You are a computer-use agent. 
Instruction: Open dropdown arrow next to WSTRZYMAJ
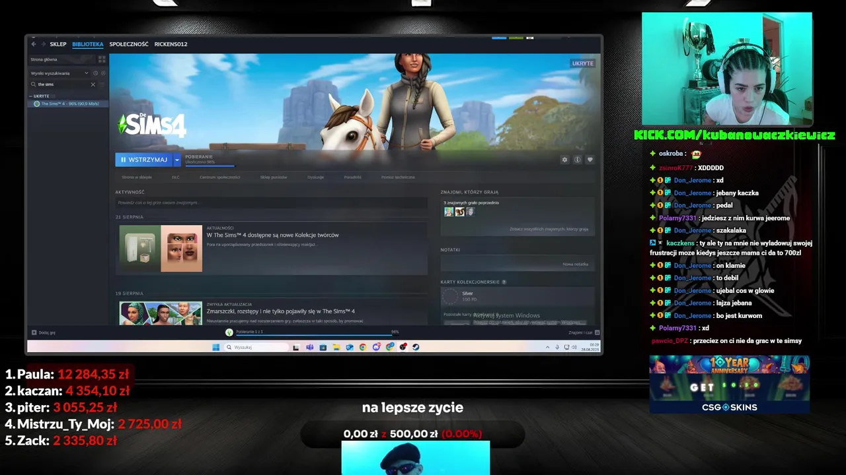click(176, 160)
